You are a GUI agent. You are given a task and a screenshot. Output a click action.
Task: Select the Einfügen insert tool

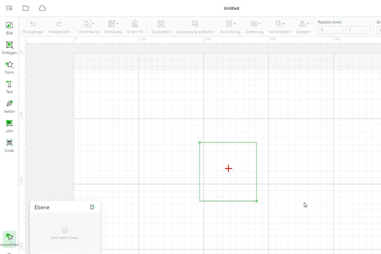[x=9, y=48]
